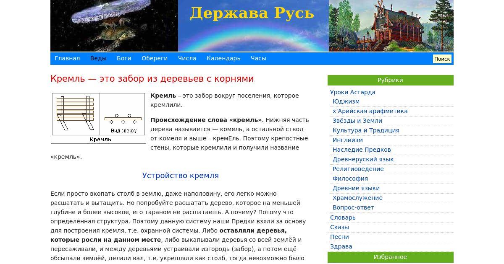Open Культура и Традиция subcategory

[x=366, y=130]
